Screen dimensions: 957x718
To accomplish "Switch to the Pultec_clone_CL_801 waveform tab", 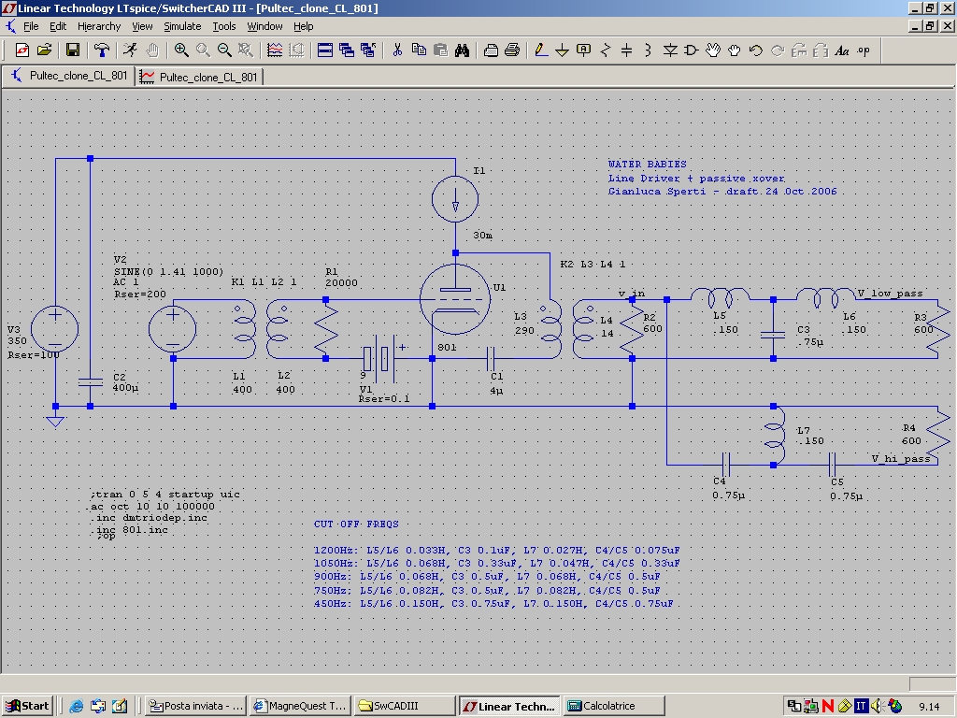I will (x=200, y=77).
